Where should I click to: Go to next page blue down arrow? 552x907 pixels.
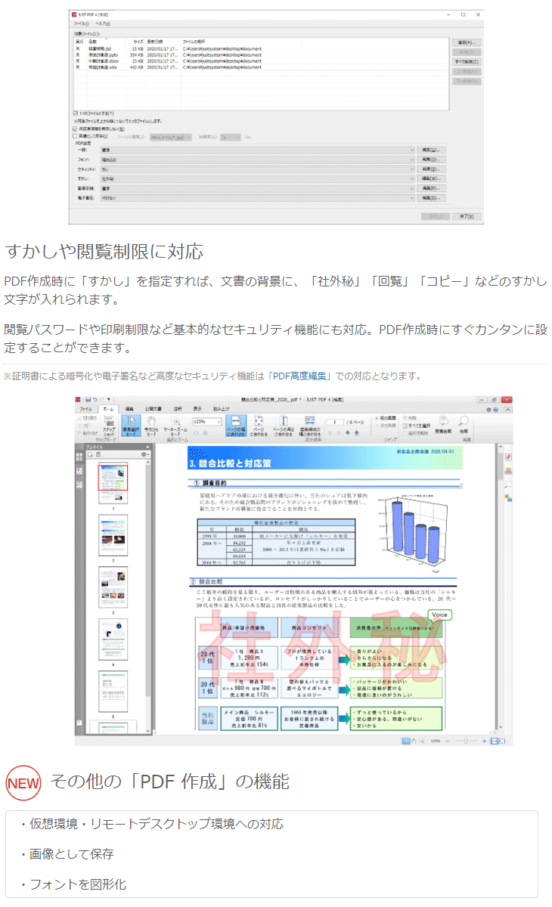347,433
